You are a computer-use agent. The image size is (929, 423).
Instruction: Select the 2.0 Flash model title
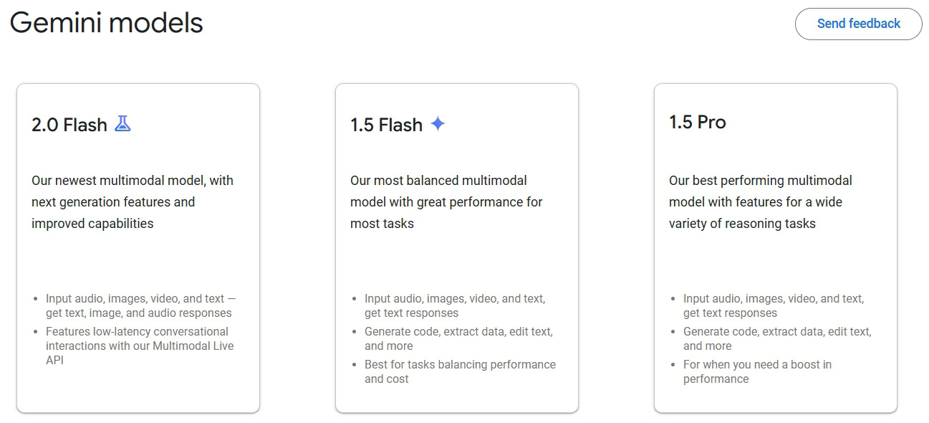[x=69, y=125]
